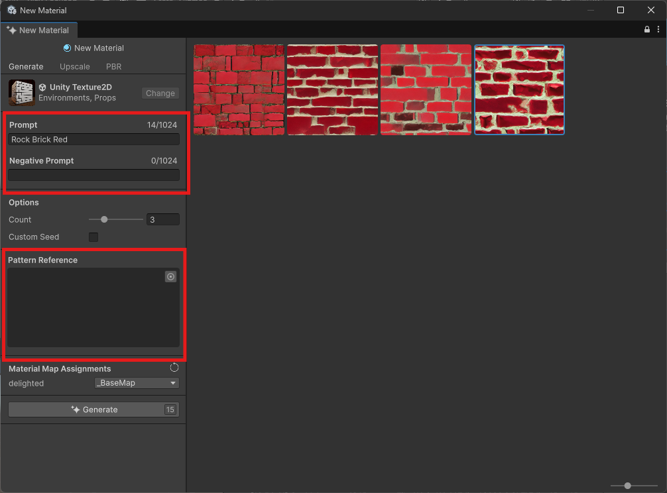The height and width of the screenshot is (493, 667).
Task: Click the 0/1024 negative prompt counter
Action: tap(164, 160)
